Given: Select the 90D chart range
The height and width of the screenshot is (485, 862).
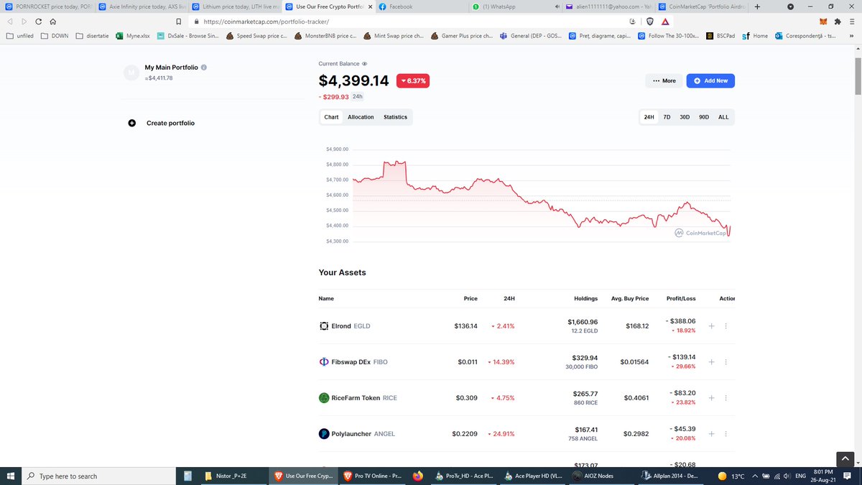Looking at the screenshot, I should coord(704,117).
